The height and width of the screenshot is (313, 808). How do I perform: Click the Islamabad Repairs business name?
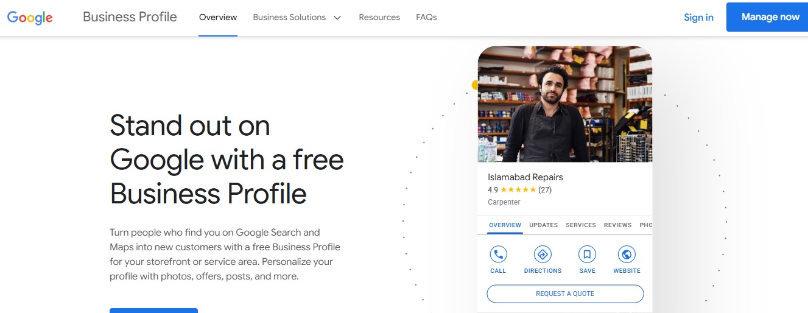tap(525, 177)
